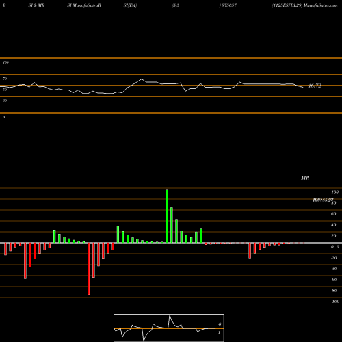The width and height of the screenshot is (342, 342).
Task: Click the 60 label on the MR axis
Action: click(x=333, y=214)
